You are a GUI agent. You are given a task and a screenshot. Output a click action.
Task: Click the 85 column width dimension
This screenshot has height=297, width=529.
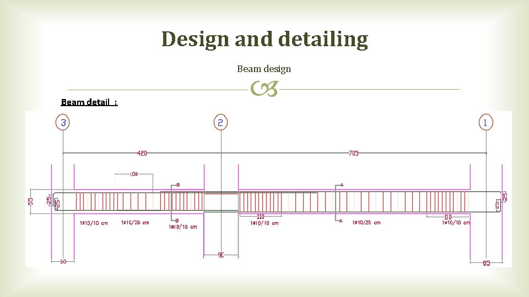[486, 263]
